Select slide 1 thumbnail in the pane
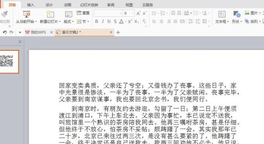The width and height of the screenshot is (264, 144). pyautogui.click(x=9, y=62)
